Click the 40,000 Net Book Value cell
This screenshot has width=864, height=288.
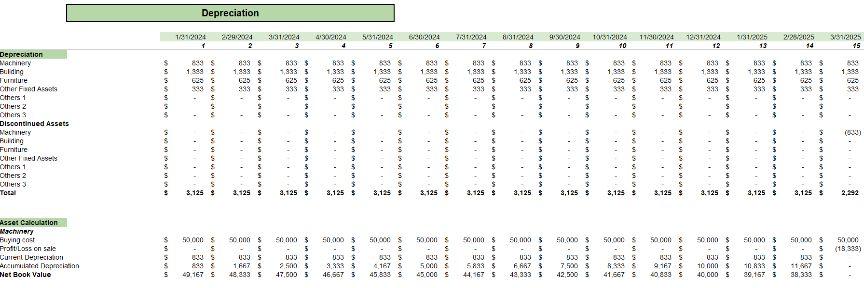pyautogui.click(x=708, y=275)
